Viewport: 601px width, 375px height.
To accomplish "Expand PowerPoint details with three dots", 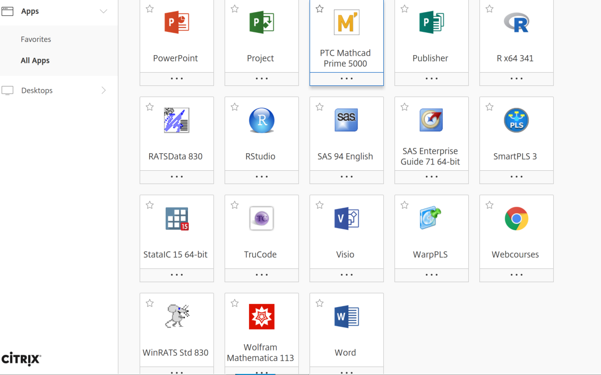I will (177, 79).
